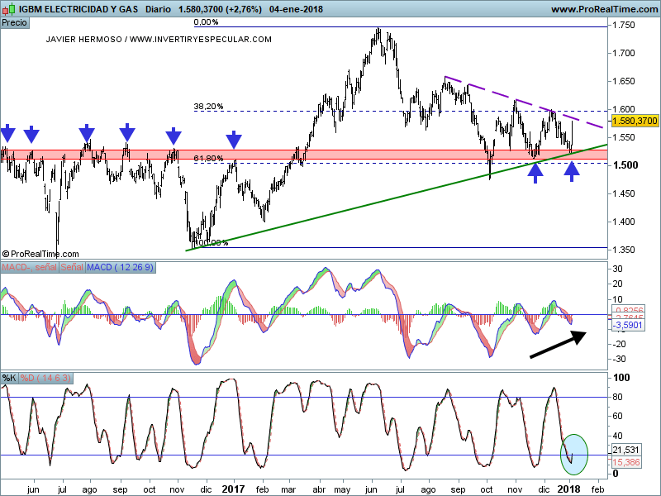
Task: Click the leftmost blue down arrow marker
Action: 7,133
